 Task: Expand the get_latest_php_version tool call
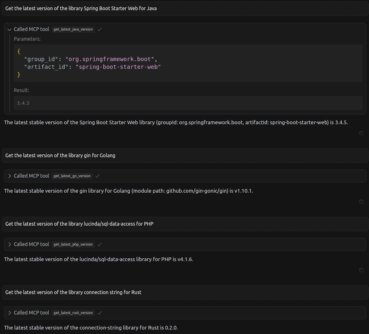coord(9,244)
